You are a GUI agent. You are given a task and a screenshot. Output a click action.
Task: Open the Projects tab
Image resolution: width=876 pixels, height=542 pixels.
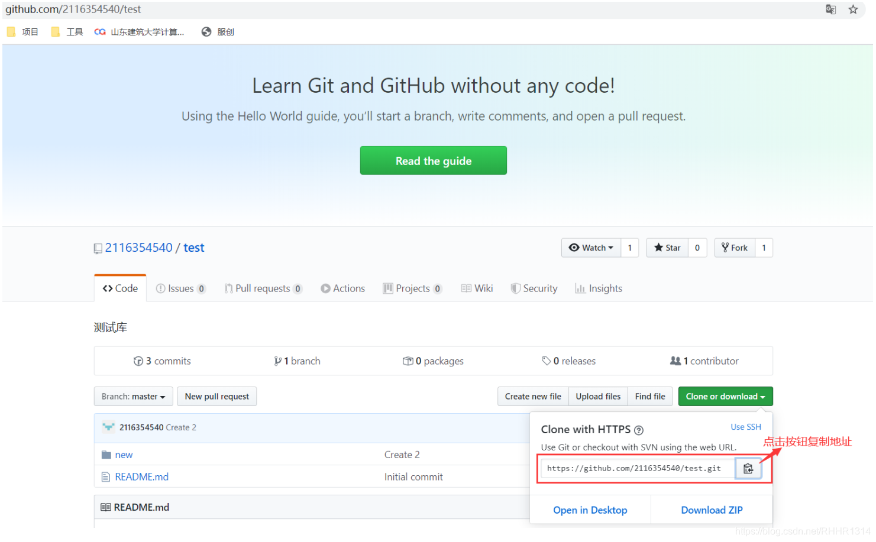[412, 288]
